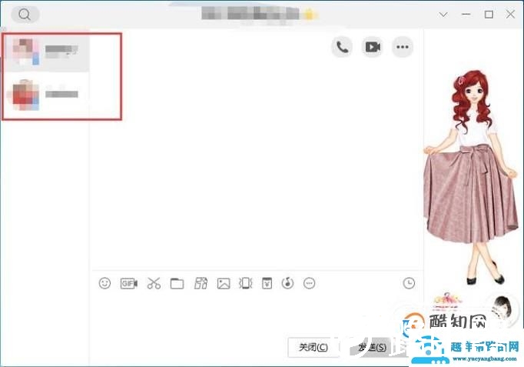Open the emoji picker
The image size is (524, 367).
click(104, 283)
